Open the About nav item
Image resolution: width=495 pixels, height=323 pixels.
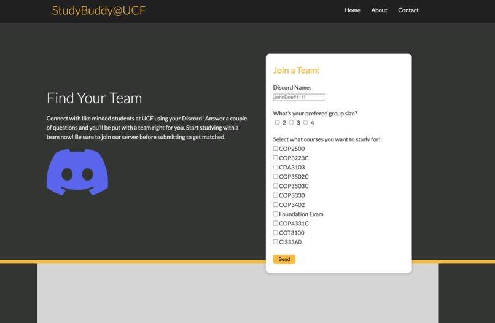click(x=379, y=10)
